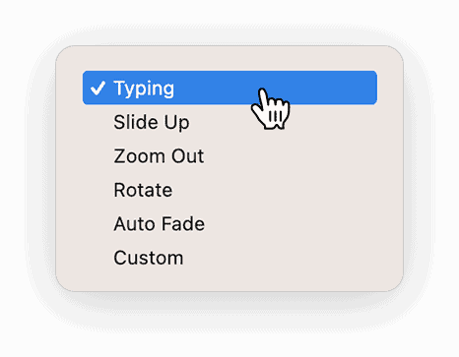This screenshot has height=357, width=459.
Task: Click the Custom text at list bottom
Action: pos(149,258)
